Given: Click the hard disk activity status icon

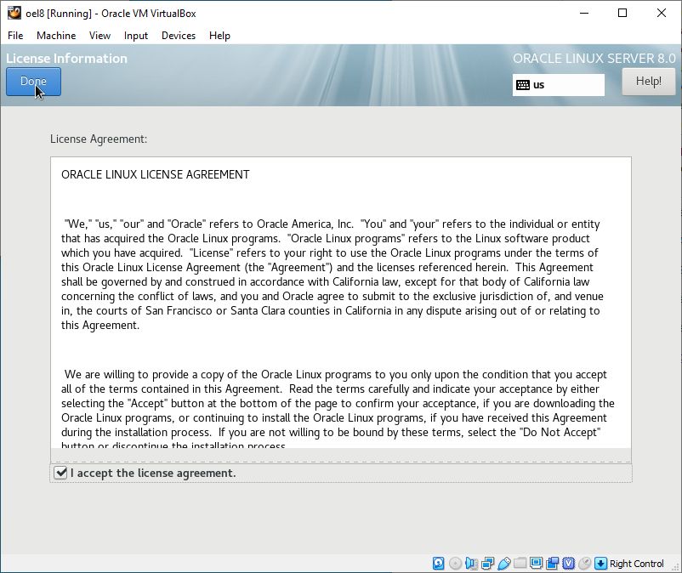Looking at the screenshot, I should 439,564.
